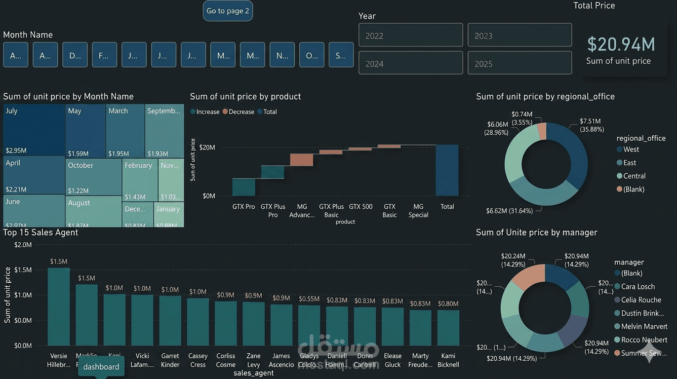Select the F... month slicer tile
Screen dimensions: 677x379
104,55
